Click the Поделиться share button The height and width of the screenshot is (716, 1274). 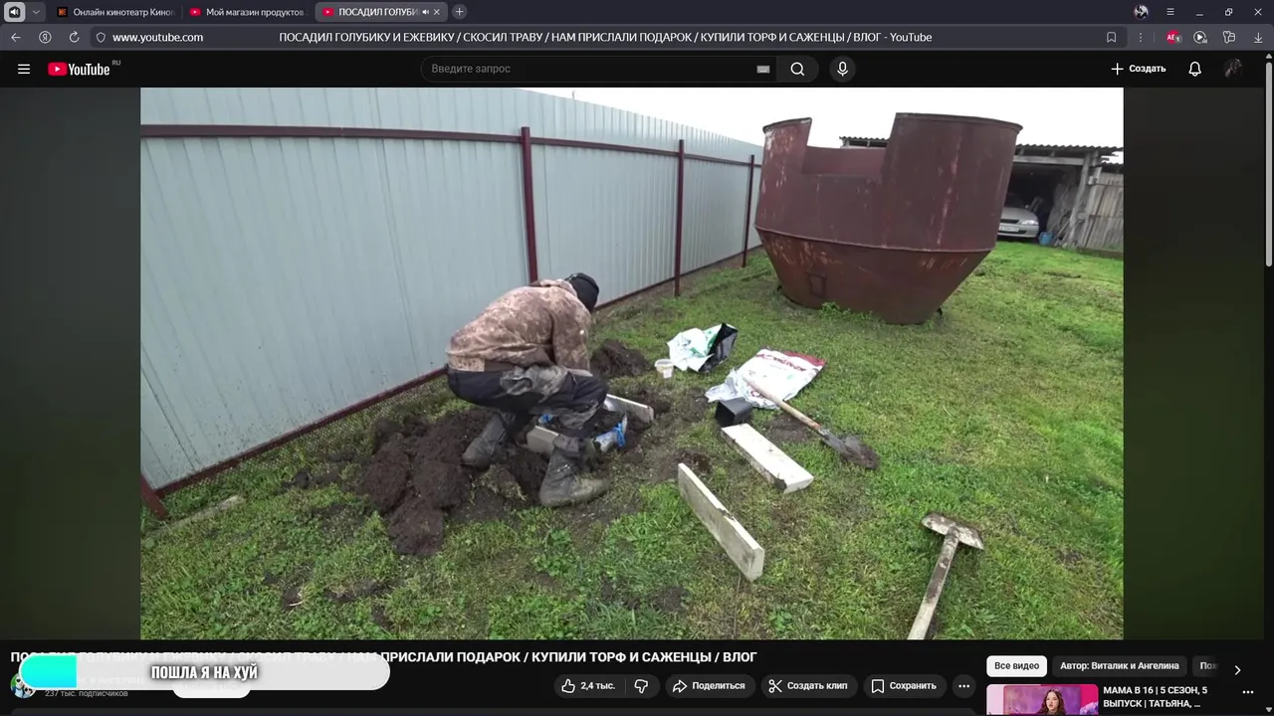[709, 686]
